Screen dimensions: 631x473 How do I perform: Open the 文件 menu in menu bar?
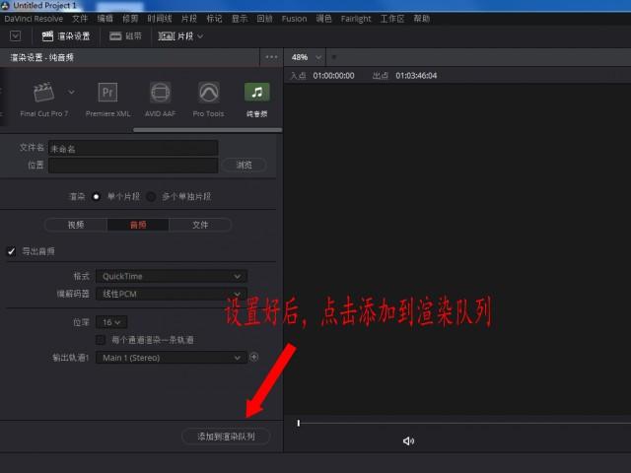[80, 19]
